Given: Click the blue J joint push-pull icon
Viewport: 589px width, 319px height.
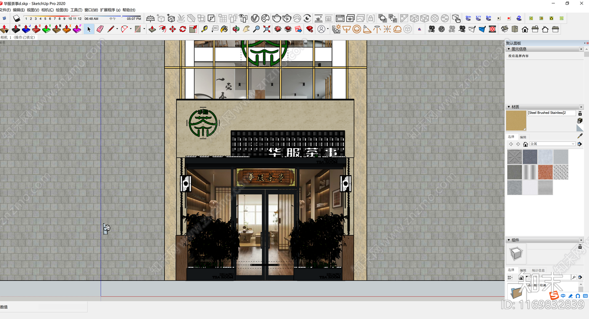Looking at the screenshot, I should pos(26,29).
